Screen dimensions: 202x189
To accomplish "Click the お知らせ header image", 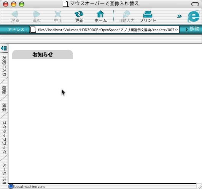I will (x=43, y=54).
